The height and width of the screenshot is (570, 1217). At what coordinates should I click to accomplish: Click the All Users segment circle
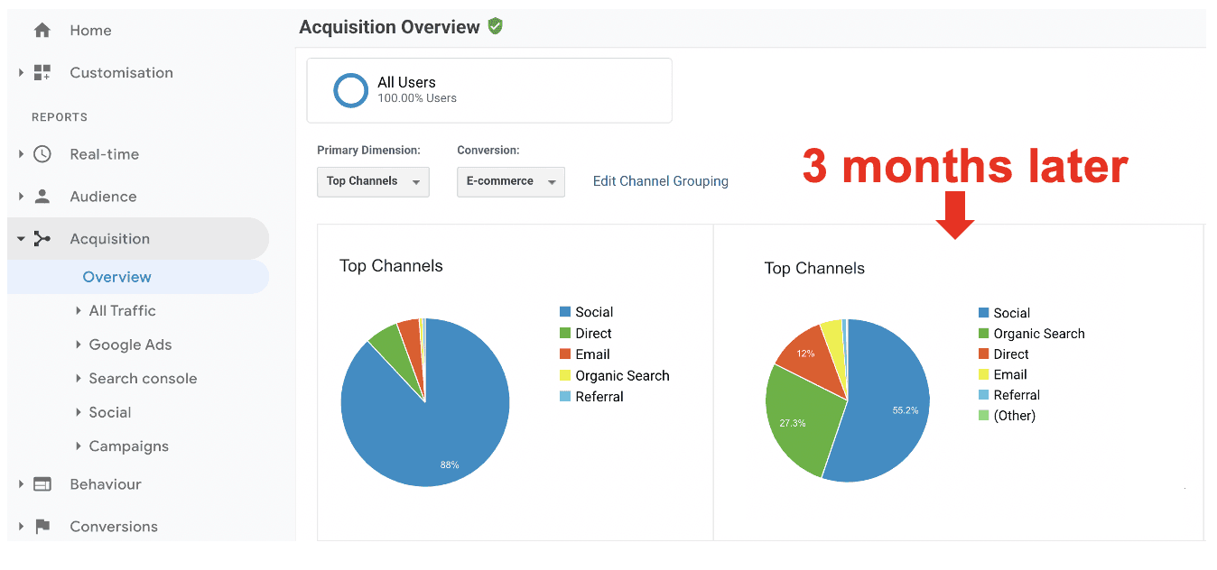coord(350,90)
